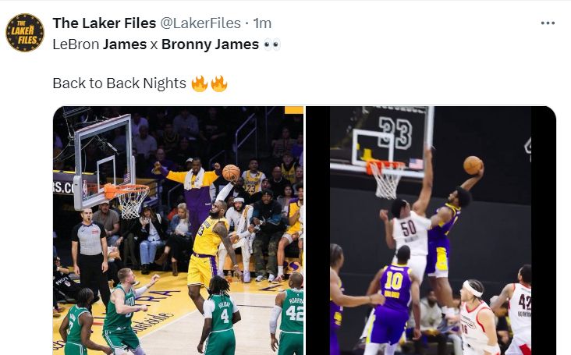This screenshot has height=355, width=571.
Task: Open the left Lakers versus Celtics photo
Action: (178, 230)
